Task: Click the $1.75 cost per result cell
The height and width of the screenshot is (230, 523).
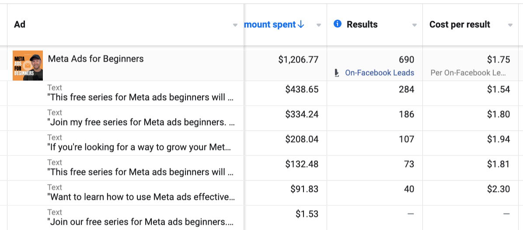Action: point(470,65)
